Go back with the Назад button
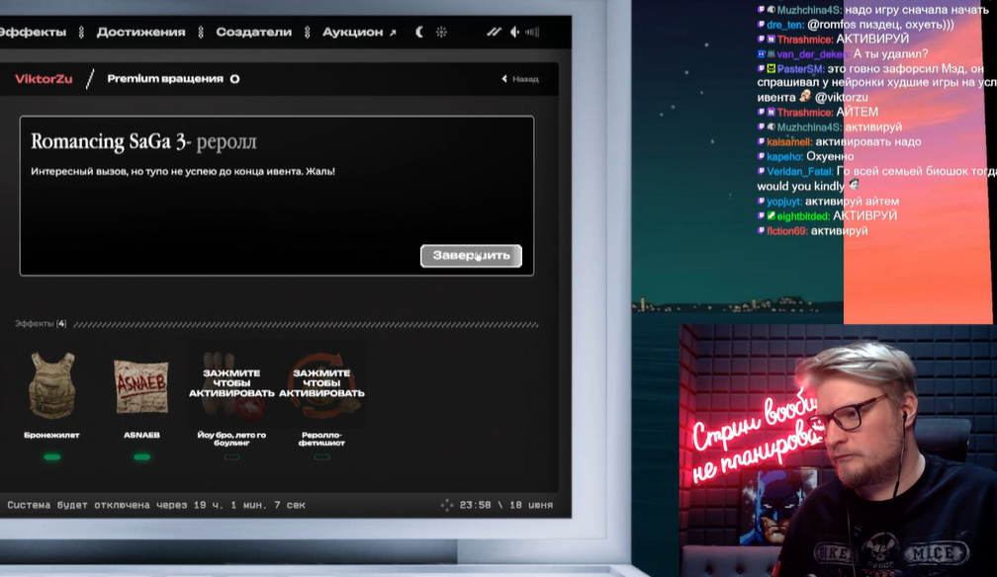The image size is (997, 577). (520, 79)
